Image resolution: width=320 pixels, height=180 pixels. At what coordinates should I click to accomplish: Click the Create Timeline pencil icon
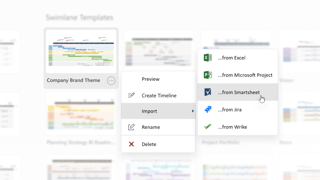131,95
